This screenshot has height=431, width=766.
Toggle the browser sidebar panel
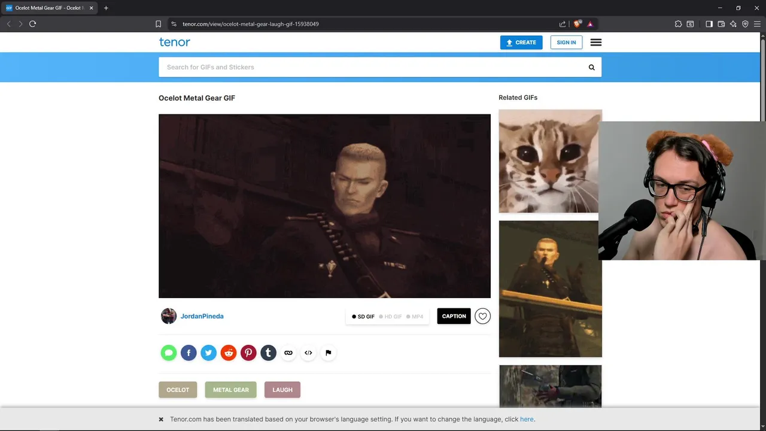(x=709, y=24)
